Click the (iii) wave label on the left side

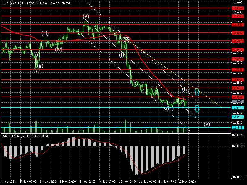tap(45, 33)
